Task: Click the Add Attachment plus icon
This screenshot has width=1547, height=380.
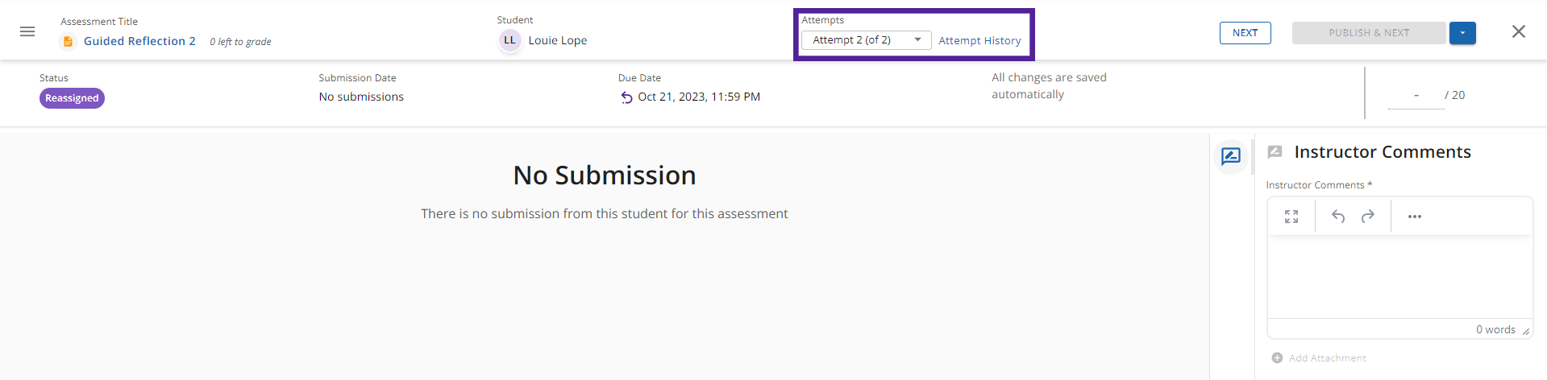Action: click(1277, 358)
